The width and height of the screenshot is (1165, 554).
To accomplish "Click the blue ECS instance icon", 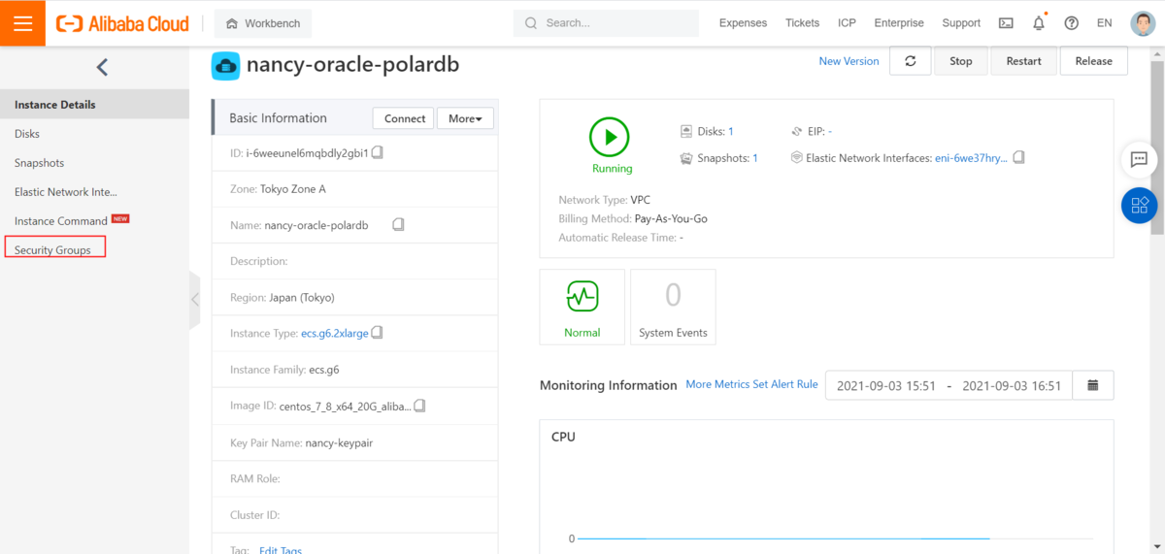I will point(225,66).
